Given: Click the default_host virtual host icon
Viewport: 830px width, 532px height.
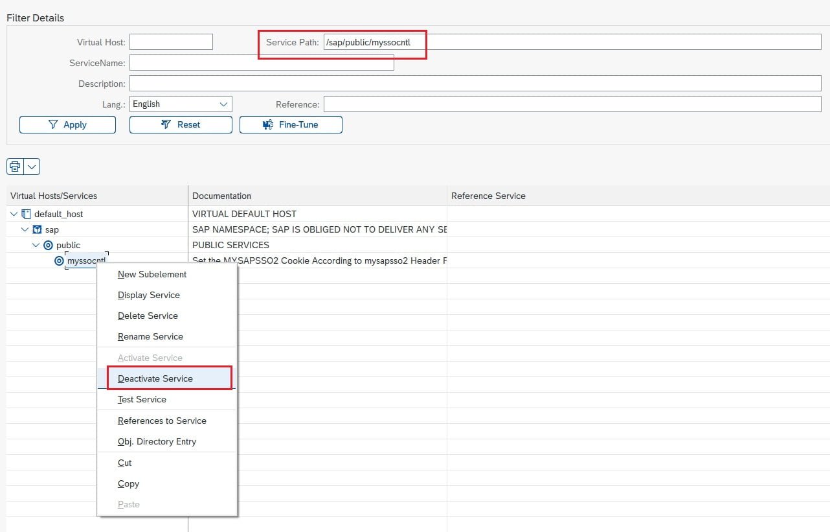Looking at the screenshot, I should click(x=26, y=214).
